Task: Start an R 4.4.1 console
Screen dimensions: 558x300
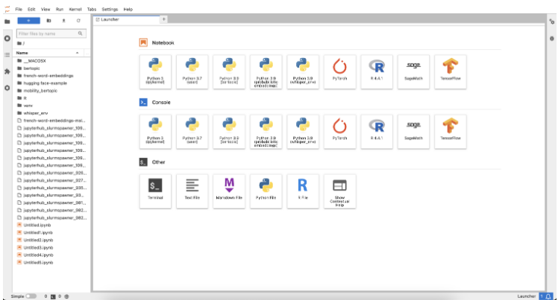Action: coord(377,131)
